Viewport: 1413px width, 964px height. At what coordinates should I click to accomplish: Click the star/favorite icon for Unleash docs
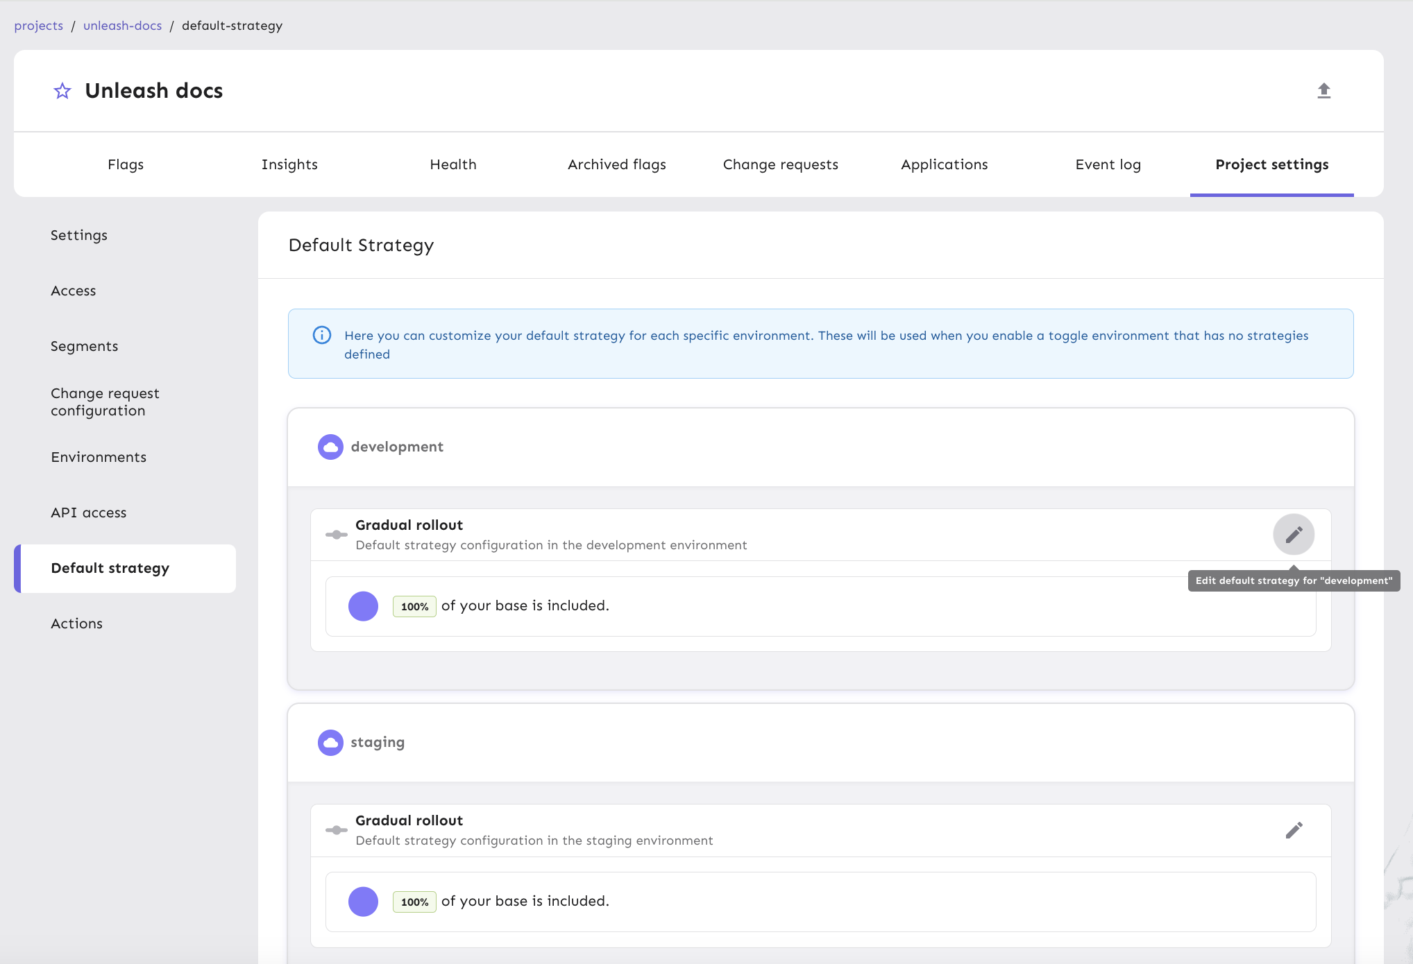click(61, 90)
